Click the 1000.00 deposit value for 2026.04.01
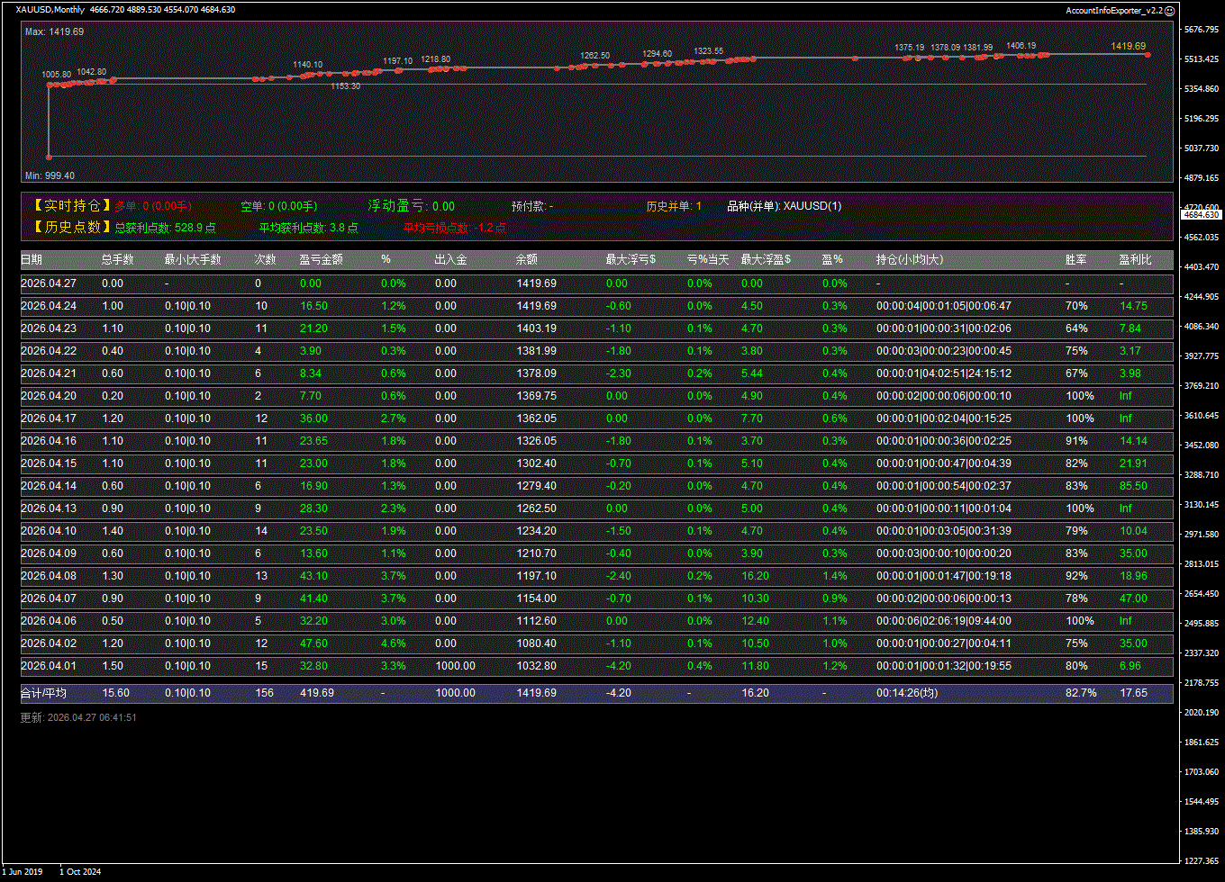The width and height of the screenshot is (1225, 882). point(455,666)
